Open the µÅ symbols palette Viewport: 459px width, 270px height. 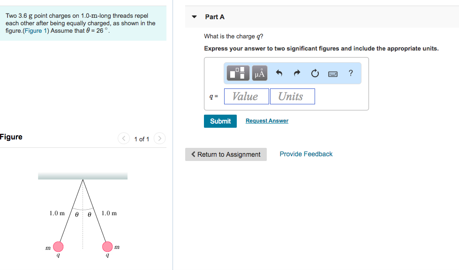[259, 73]
